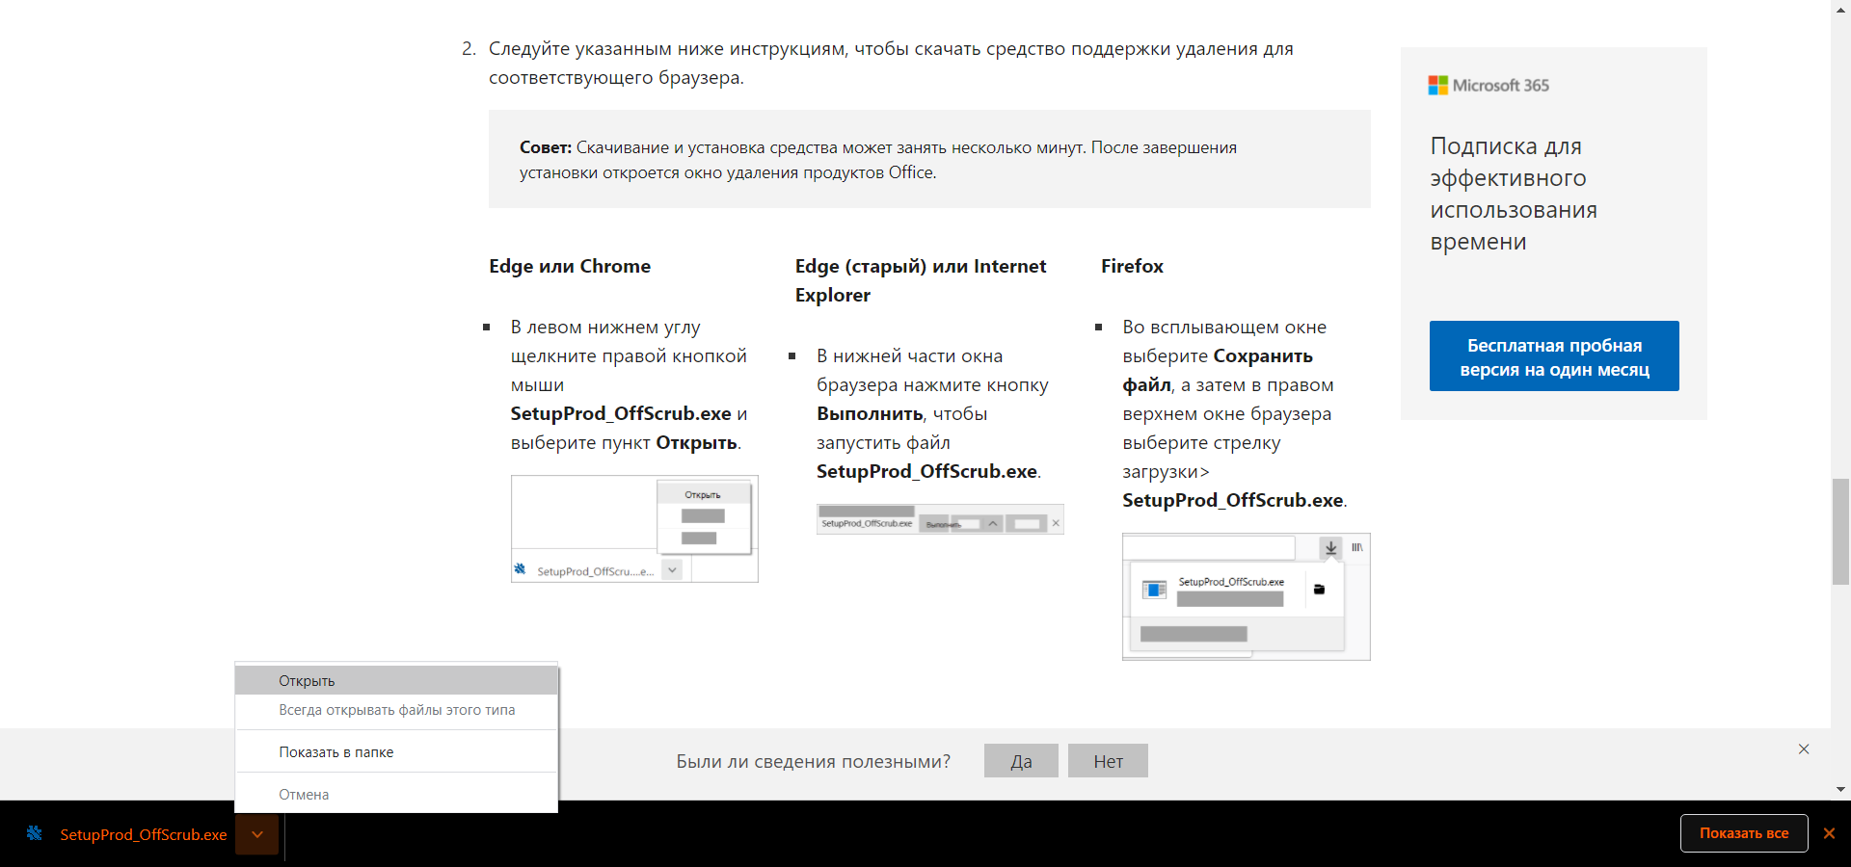Click the Internet Explorer run bar thumbnail
This screenshot has width=1851, height=867.
click(940, 519)
